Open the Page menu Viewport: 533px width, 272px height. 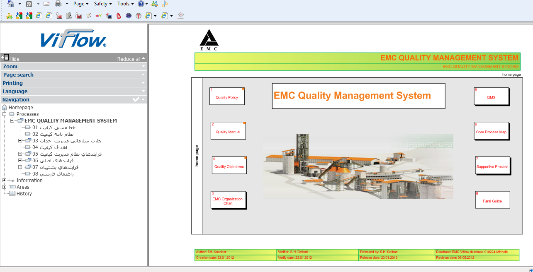(81, 4)
